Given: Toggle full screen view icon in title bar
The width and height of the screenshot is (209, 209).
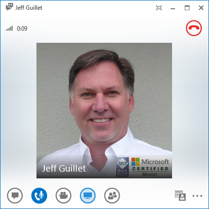Looking at the screenshot, I should (159, 8).
